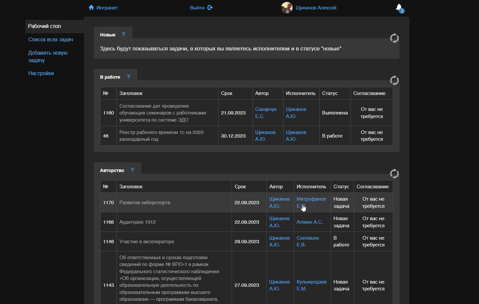Click the Выйти logout link

click(197, 7)
